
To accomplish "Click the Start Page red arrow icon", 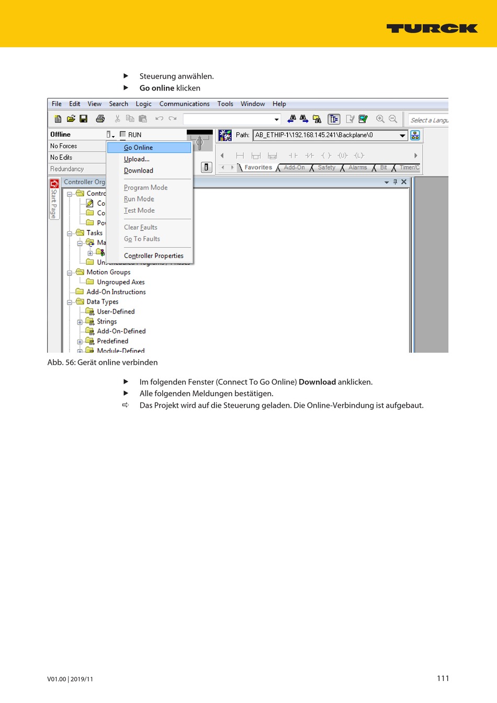I will [x=54, y=184].
